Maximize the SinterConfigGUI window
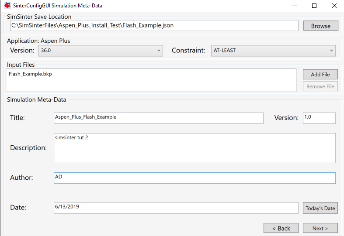344x236 pixels. click(x=314, y=6)
